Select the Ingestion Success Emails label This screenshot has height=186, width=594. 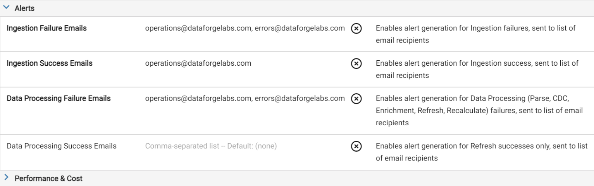(x=50, y=63)
